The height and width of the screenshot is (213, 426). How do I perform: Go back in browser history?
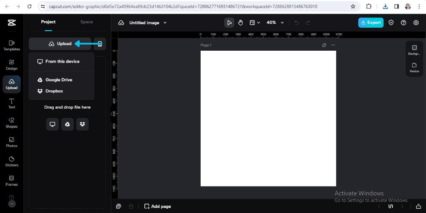(x=7, y=6)
